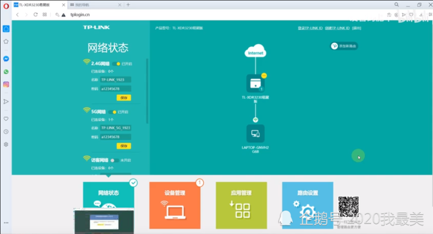This screenshot has width=433, height=234.
Task: Open Instagram in the Opera sidebar
Action: tap(6, 84)
